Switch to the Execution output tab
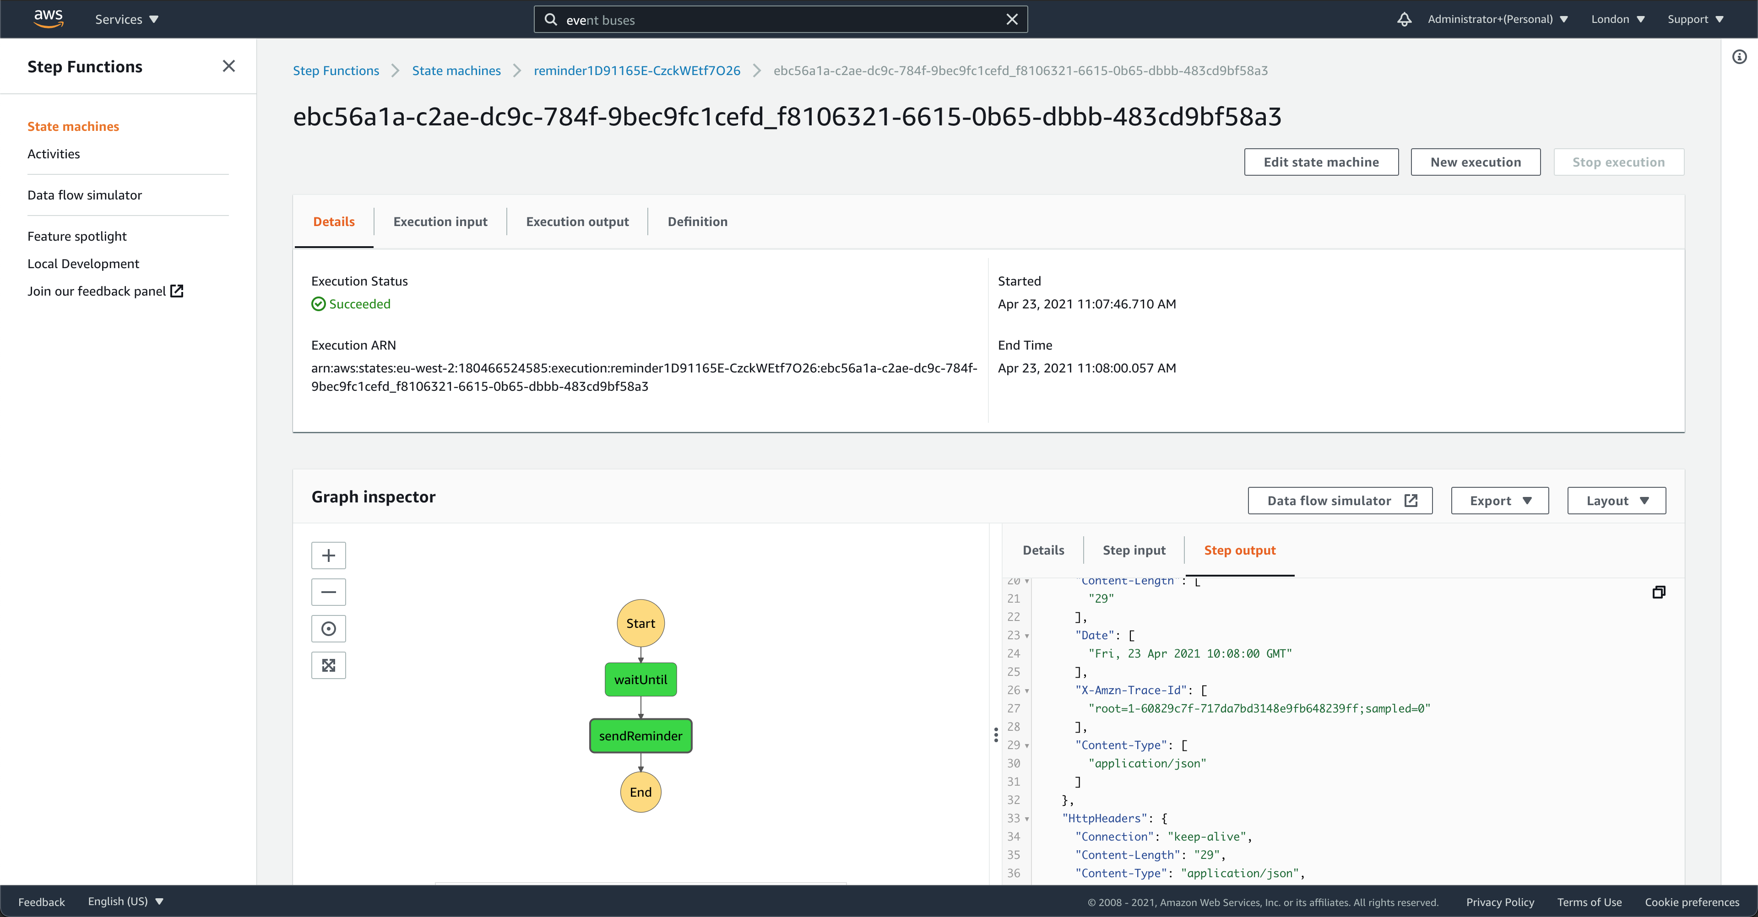Screen dimensions: 1758x917 [x=577, y=221]
